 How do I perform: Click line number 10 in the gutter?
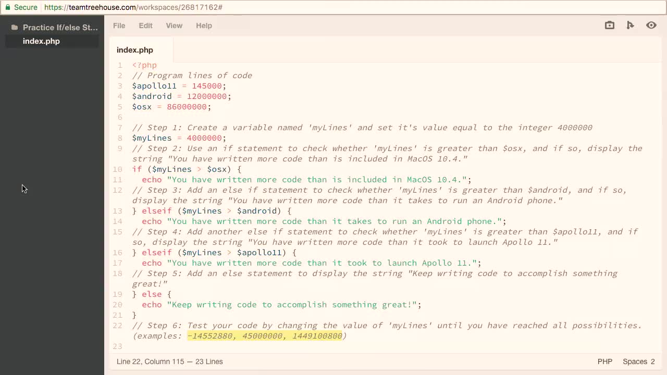point(118,169)
